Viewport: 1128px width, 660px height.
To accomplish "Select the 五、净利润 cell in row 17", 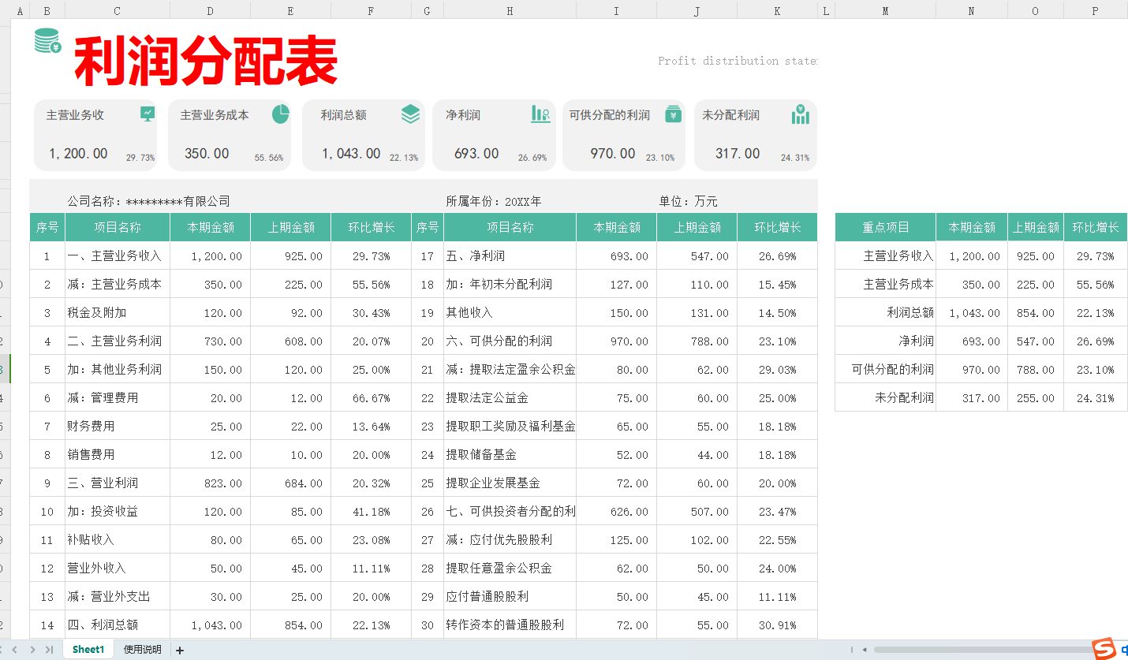I will [510, 256].
